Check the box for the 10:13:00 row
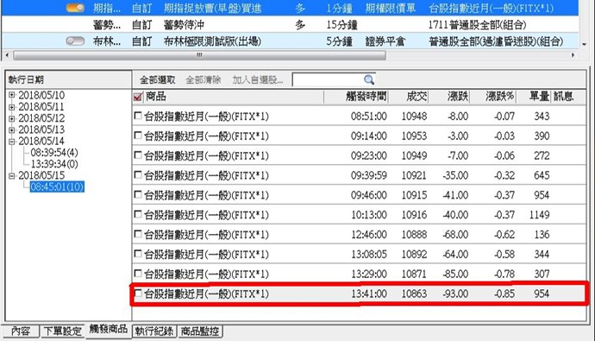Screen dimensions: 595x341 138,215
